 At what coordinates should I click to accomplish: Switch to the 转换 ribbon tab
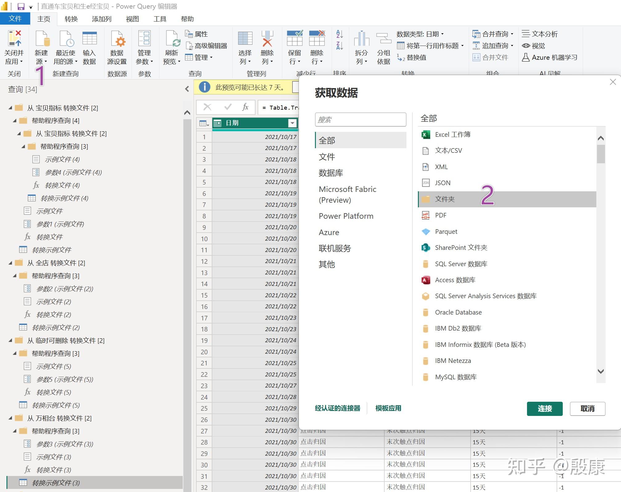70,19
